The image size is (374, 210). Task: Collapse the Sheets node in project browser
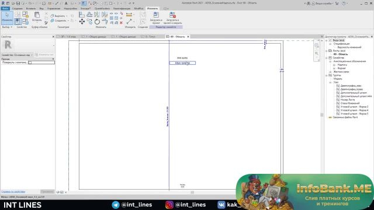tap(327, 51)
